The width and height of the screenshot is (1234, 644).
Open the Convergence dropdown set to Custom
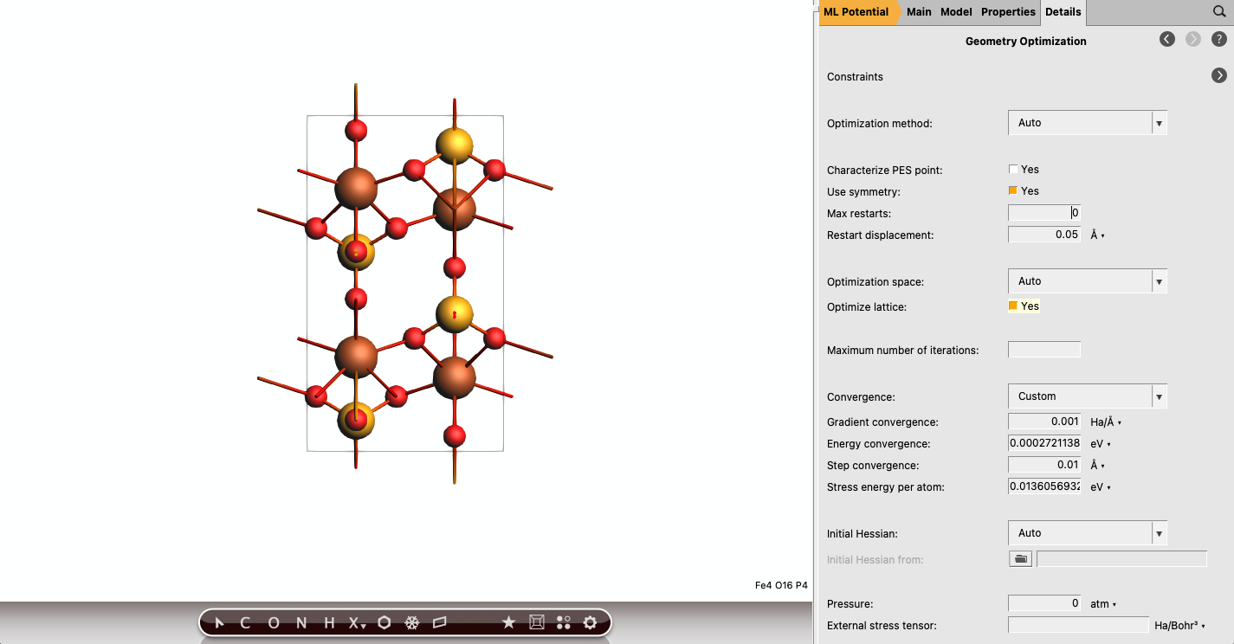[x=1087, y=396]
